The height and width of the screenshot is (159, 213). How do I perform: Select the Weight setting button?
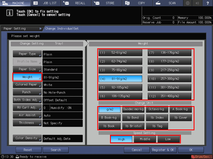click(x=27, y=77)
